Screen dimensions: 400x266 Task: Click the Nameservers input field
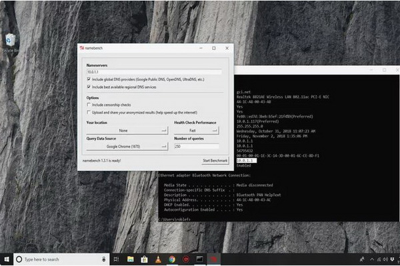pyautogui.click(x=153, y=71)
